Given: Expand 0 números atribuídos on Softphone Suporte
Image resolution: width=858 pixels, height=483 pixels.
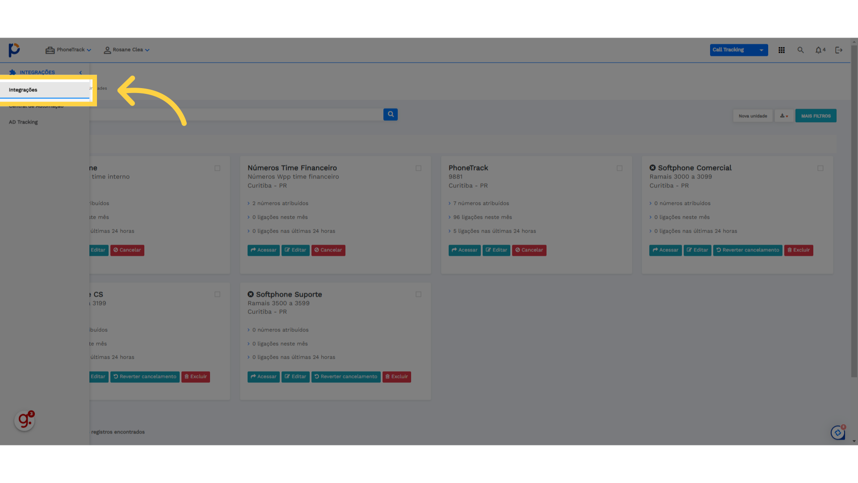Looking at the screenshot, I should tap(278, 330).
